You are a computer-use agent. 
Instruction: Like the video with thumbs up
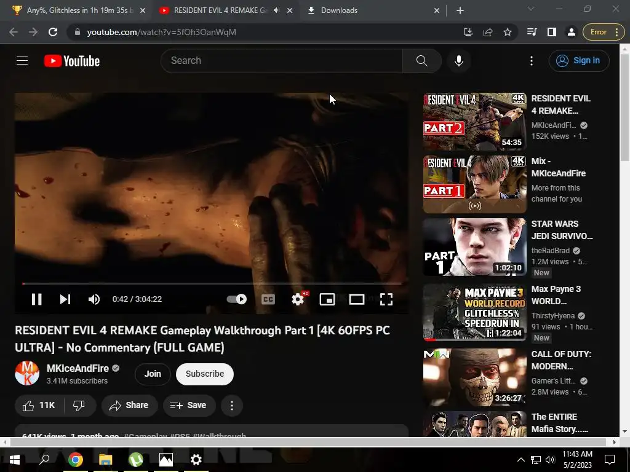pos(39,406)
